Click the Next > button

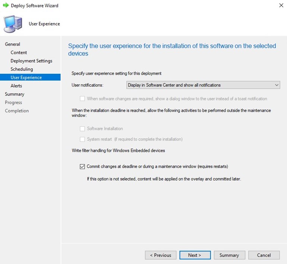pos(195,255)
